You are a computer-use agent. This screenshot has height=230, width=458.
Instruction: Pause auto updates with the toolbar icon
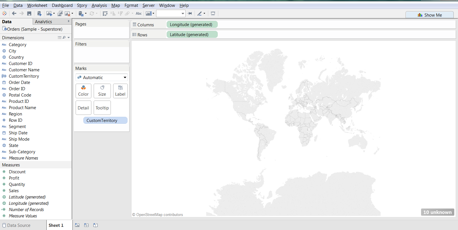(81, 13)
